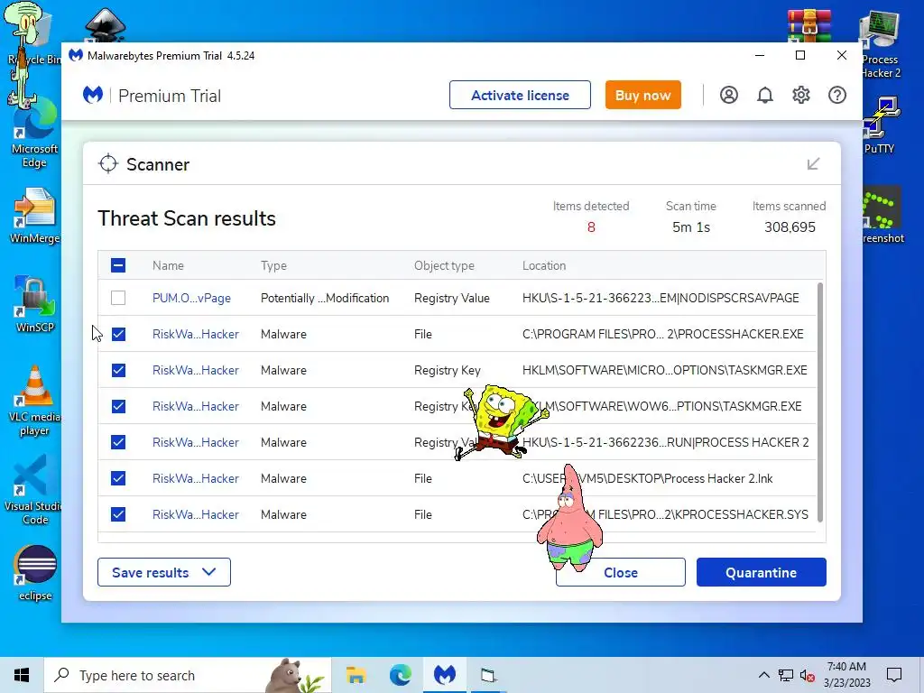The width and height of the screenshot is (924, 693).
Task: Click location C:\PROGRAM FILES\PRO... 2\PROCESSHACKER.EXE
Action: [x=663, y=334]
